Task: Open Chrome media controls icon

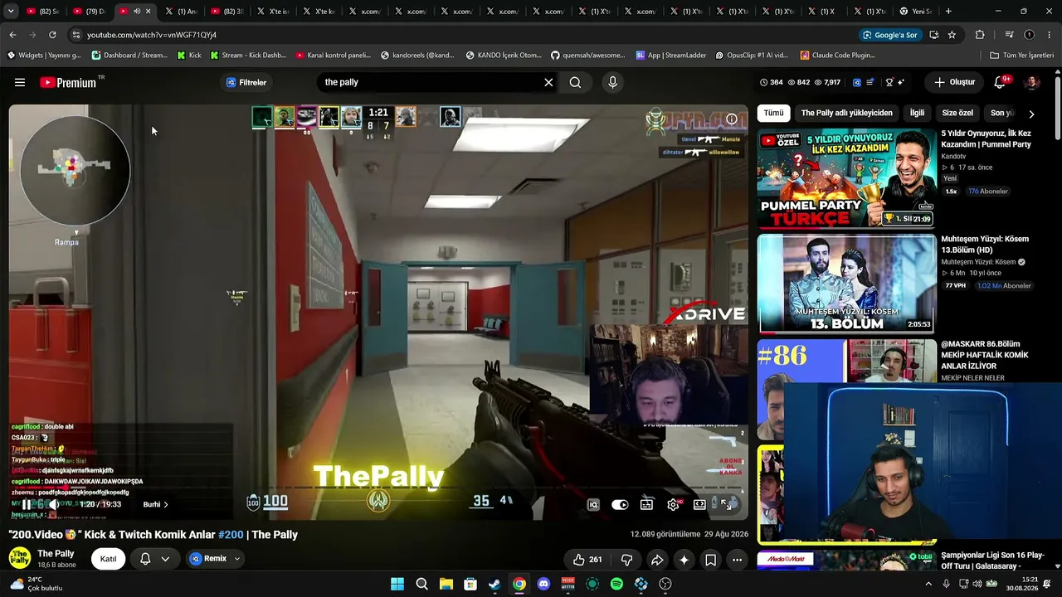Action: [1009, 35]
